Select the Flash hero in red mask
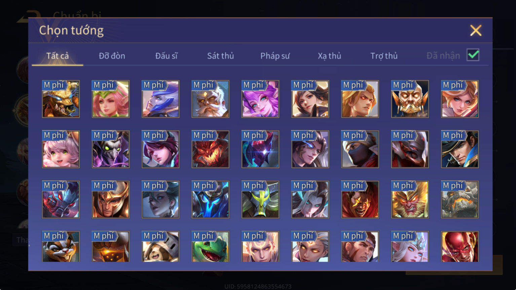Viewport: 516px width, 290px height. pos(460,247)
